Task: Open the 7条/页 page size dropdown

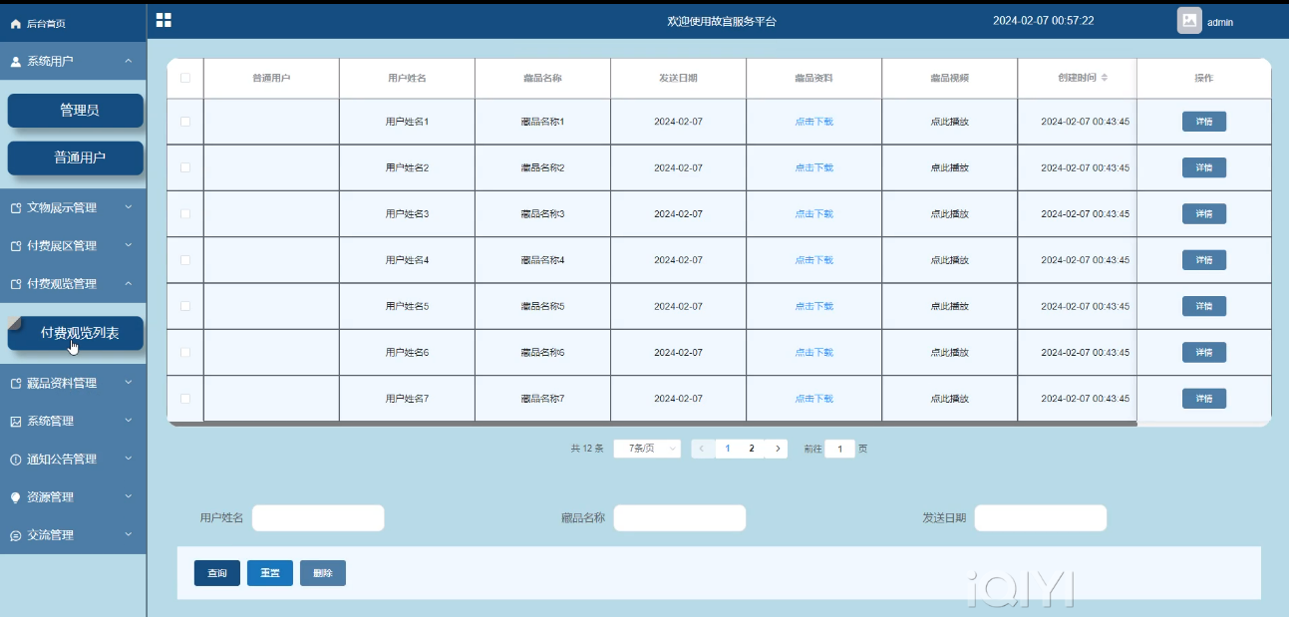Action: (647, 449)
